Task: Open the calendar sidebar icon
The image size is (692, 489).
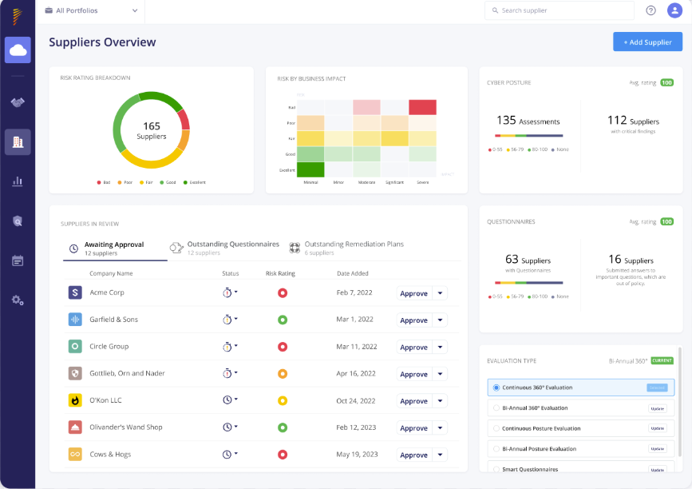Action: click(x=18, y=260)
